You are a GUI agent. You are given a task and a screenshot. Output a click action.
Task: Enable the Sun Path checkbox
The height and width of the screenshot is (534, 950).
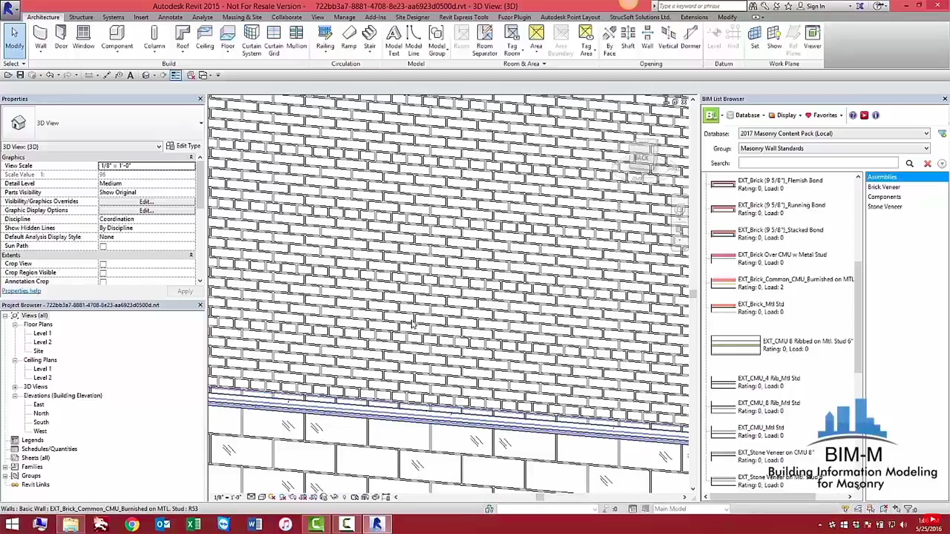(x=102, y=246)
